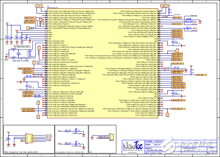Click the LED 1 net label
Viewport: 220px width, 157px height.
coord(60,131)
